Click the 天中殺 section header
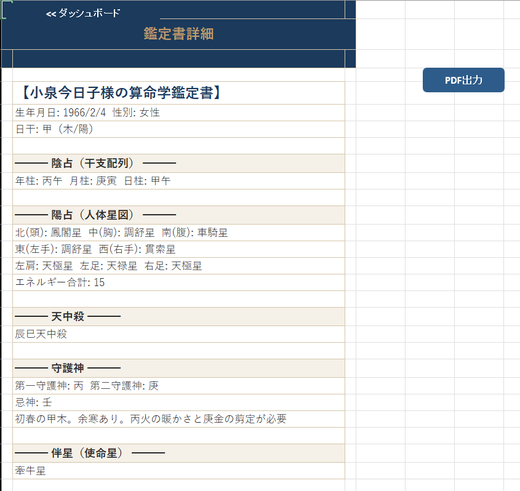Viewport: 520px width, 491px height. (x=178, y=316)
